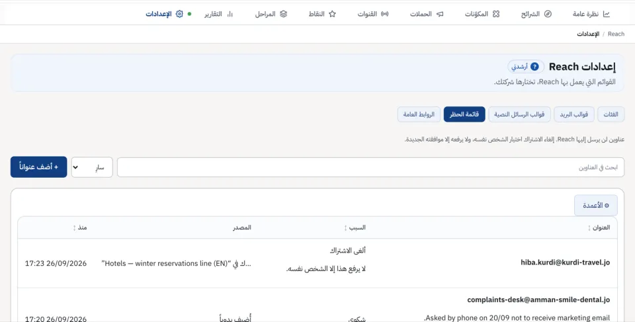Click the السبب column header
Image resolution: width=635 pixels, height=322 pixels.
357,227
